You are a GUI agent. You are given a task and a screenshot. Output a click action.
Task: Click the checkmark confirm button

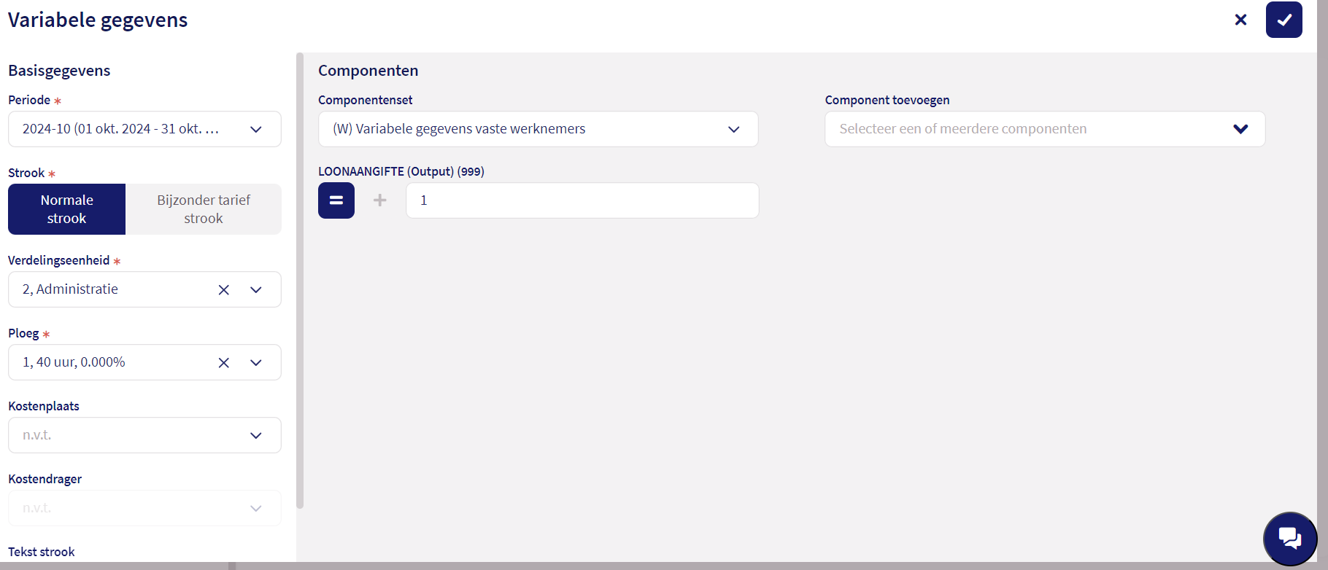click(x=1283, y=20)
